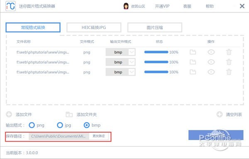Image resolution: width=249 pixels, height=159 pixels.
Task: Click the png format cell in third row
Action: 87,72
